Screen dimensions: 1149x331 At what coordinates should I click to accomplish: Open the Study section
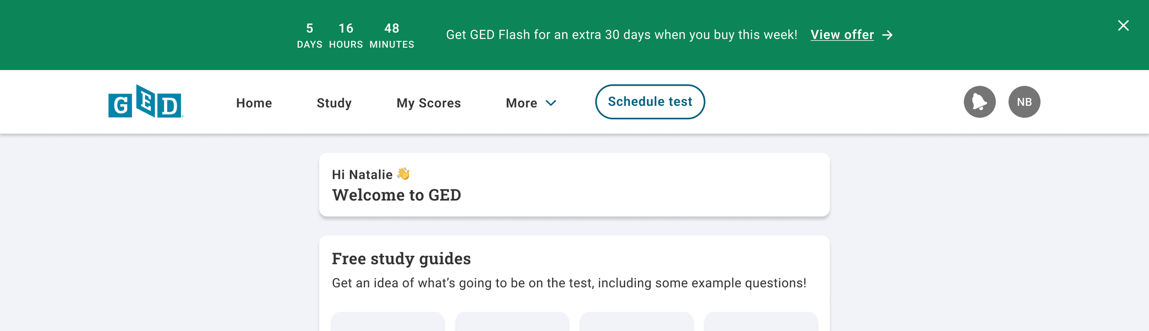[334, 103]
